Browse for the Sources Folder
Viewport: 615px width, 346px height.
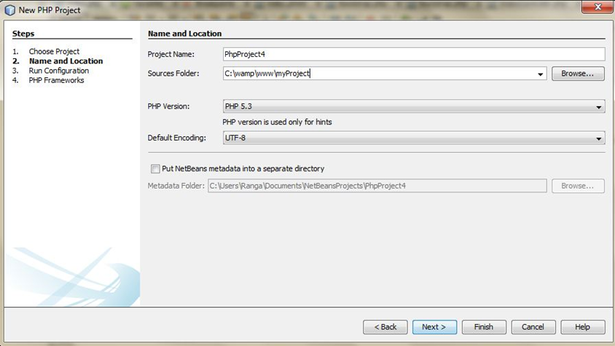pos(578,74)
